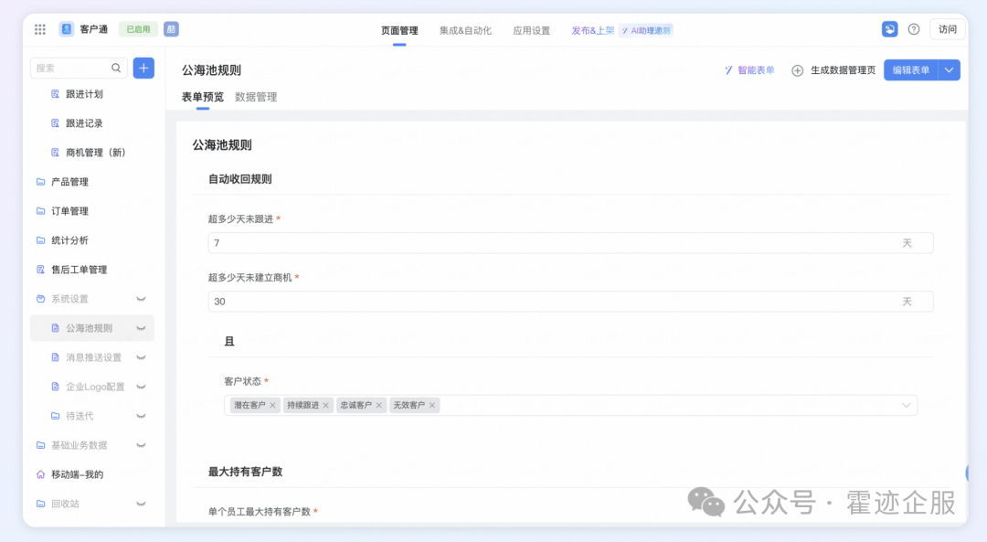The height and width of the screenshot is (542, 987).
Task: Toggle visibility eye for 回收站
Action: 141,504
